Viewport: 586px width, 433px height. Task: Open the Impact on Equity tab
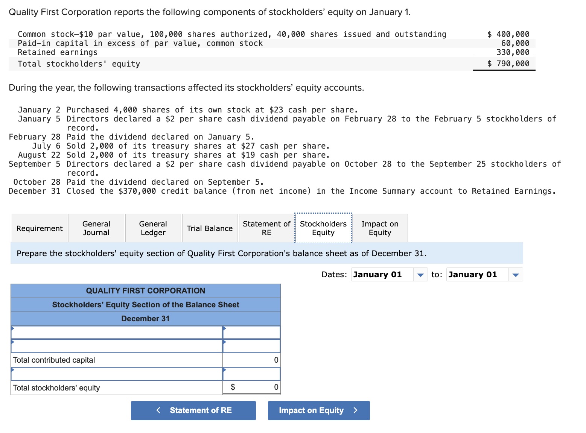pos(380,228)
